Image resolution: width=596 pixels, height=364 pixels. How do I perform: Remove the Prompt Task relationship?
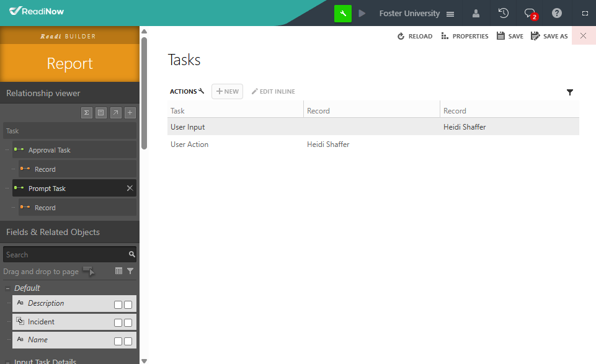(x=130, y=188)
